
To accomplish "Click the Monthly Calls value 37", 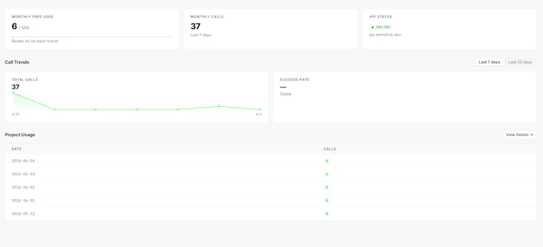I will pyautogui.click(x=195, y=26).
